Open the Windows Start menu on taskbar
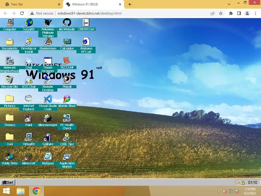Image resolution: width=261 pixels, height=196 pixels. pos(6,191)
